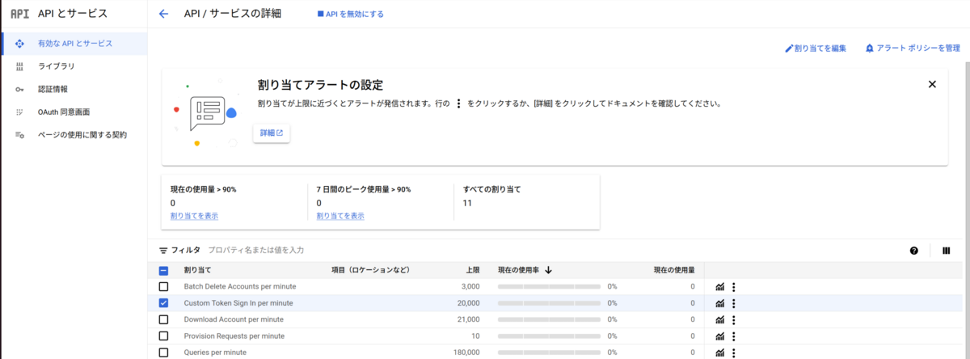Show usage chart for Provision Requests
The image size is (970, 359).
pos(719,336)
